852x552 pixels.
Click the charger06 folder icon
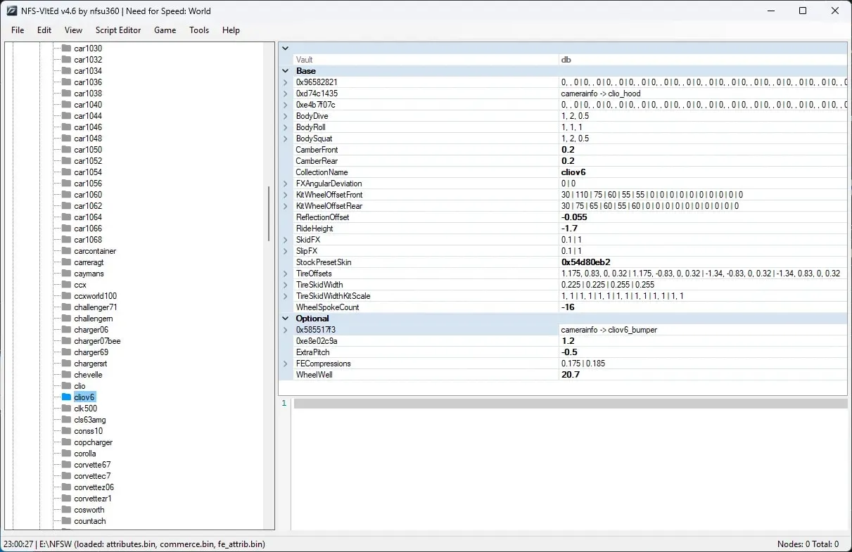pos(67,330)
